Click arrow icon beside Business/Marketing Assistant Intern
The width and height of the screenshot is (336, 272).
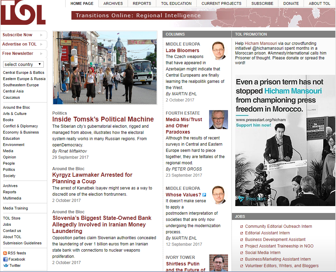242,259
